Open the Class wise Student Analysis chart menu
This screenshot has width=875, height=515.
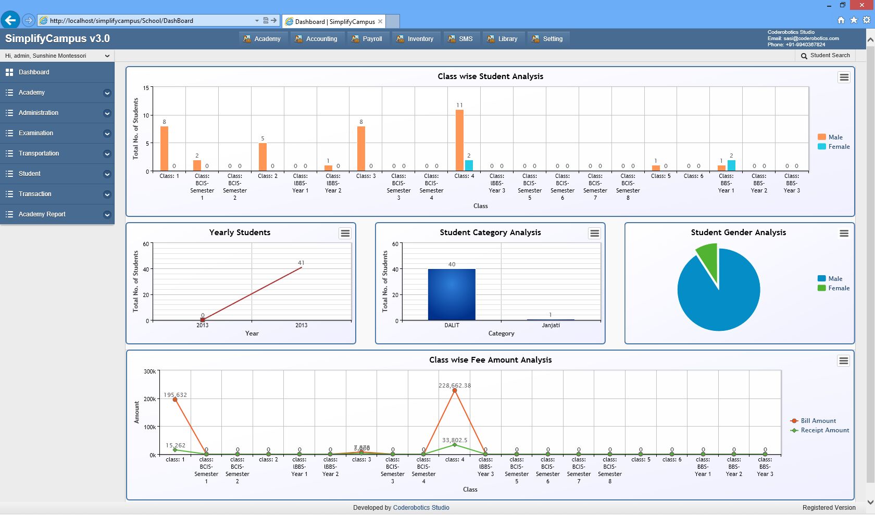point(844,77)
